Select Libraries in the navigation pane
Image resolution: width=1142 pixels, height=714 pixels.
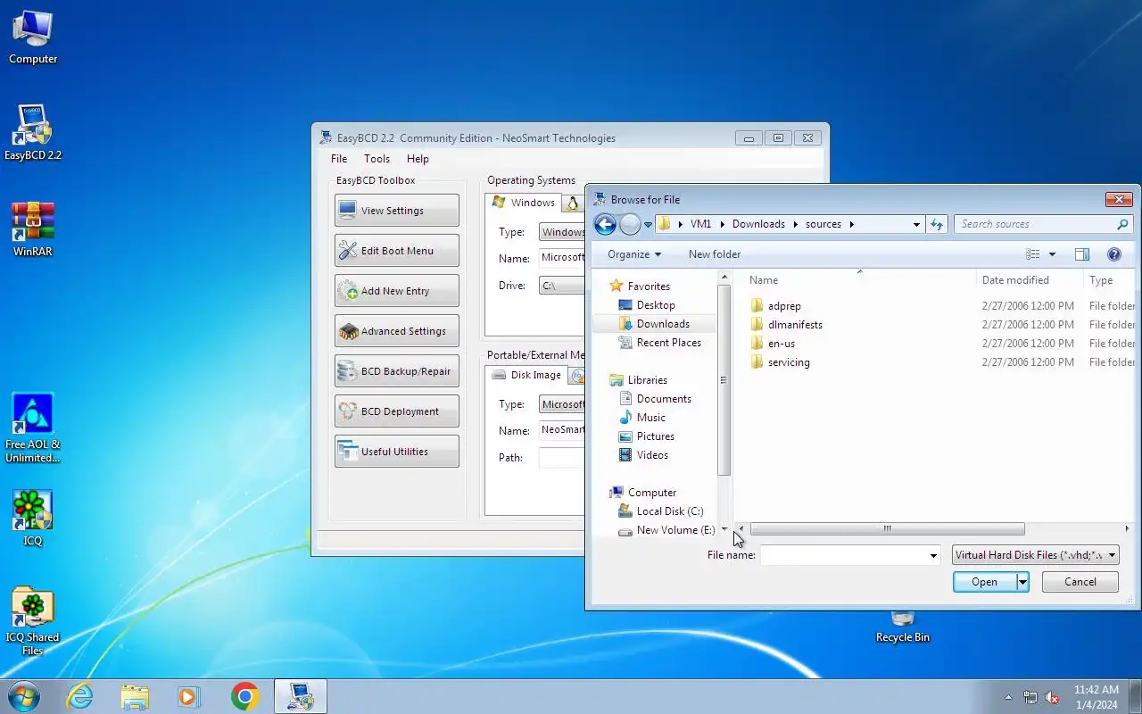tap(639, 380)
